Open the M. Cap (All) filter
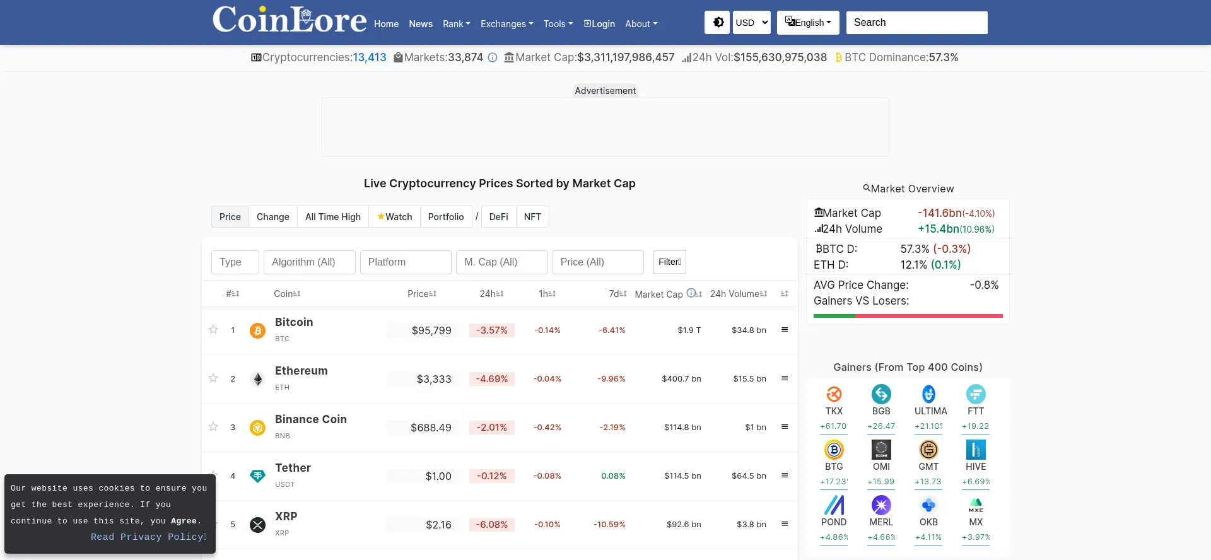Viewport: 1211px width, 560px height. 502,262
